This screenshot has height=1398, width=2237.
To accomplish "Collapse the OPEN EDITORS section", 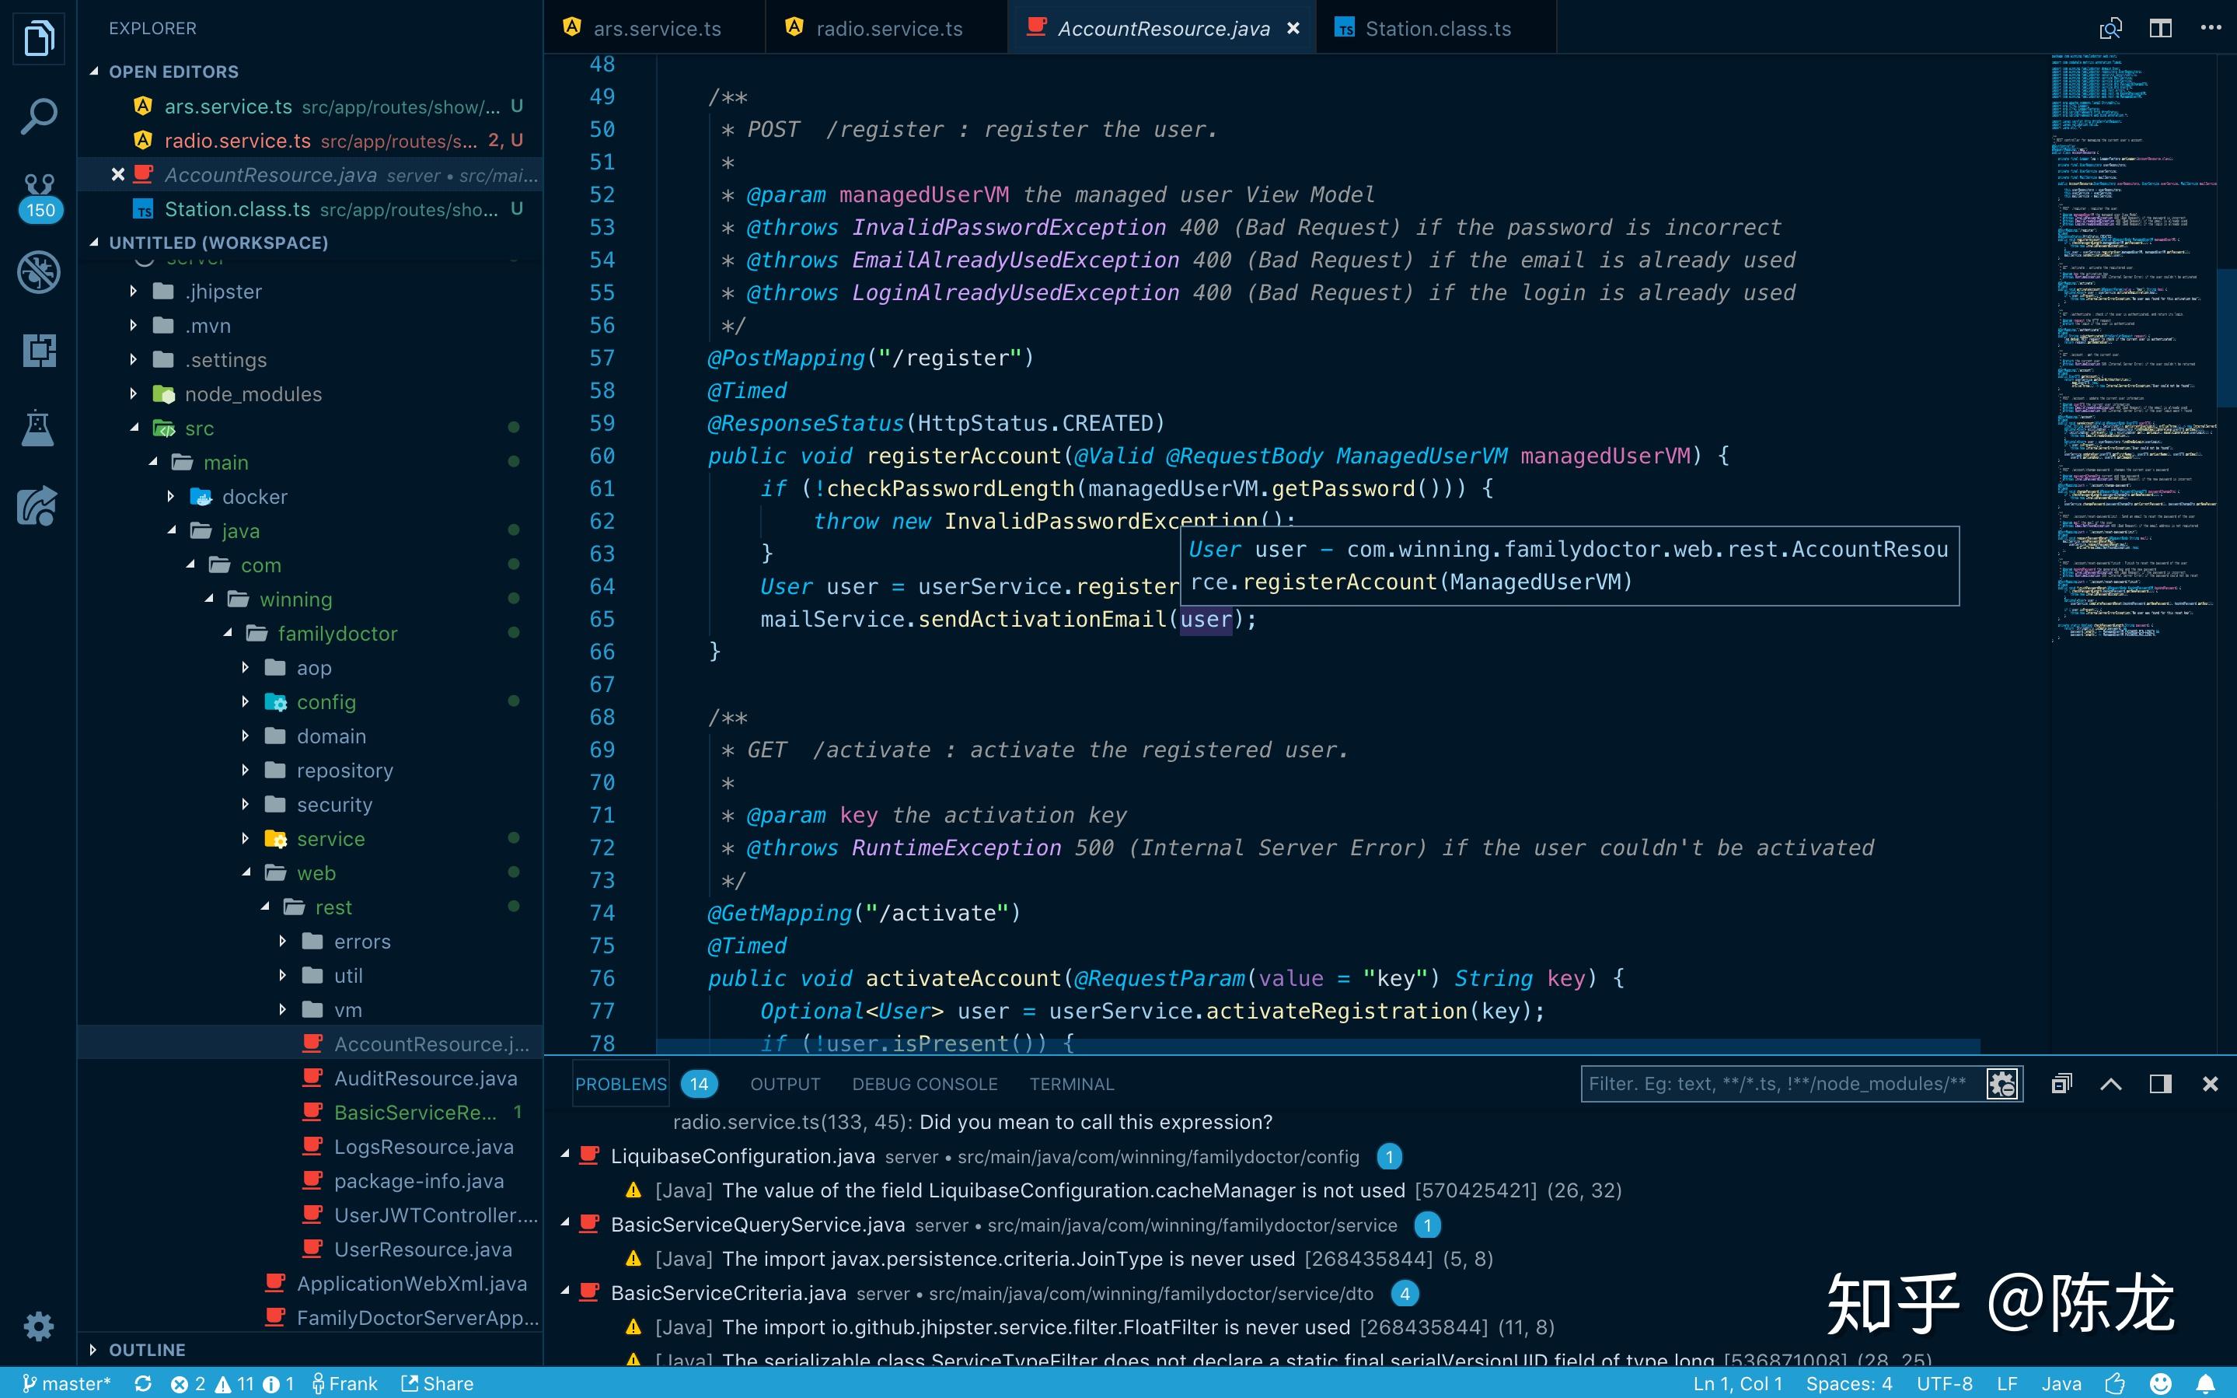I will pos(173,72).
